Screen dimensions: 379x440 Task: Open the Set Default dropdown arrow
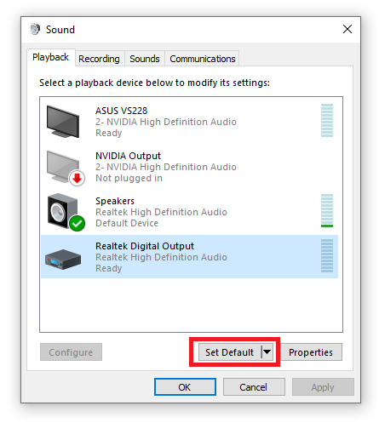click(267, 352)
